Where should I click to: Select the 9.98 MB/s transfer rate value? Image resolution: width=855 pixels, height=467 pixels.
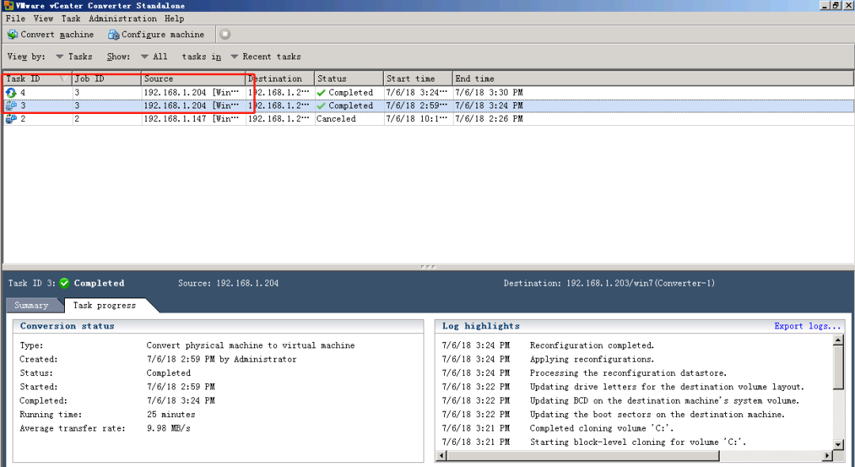coord(169,428)
